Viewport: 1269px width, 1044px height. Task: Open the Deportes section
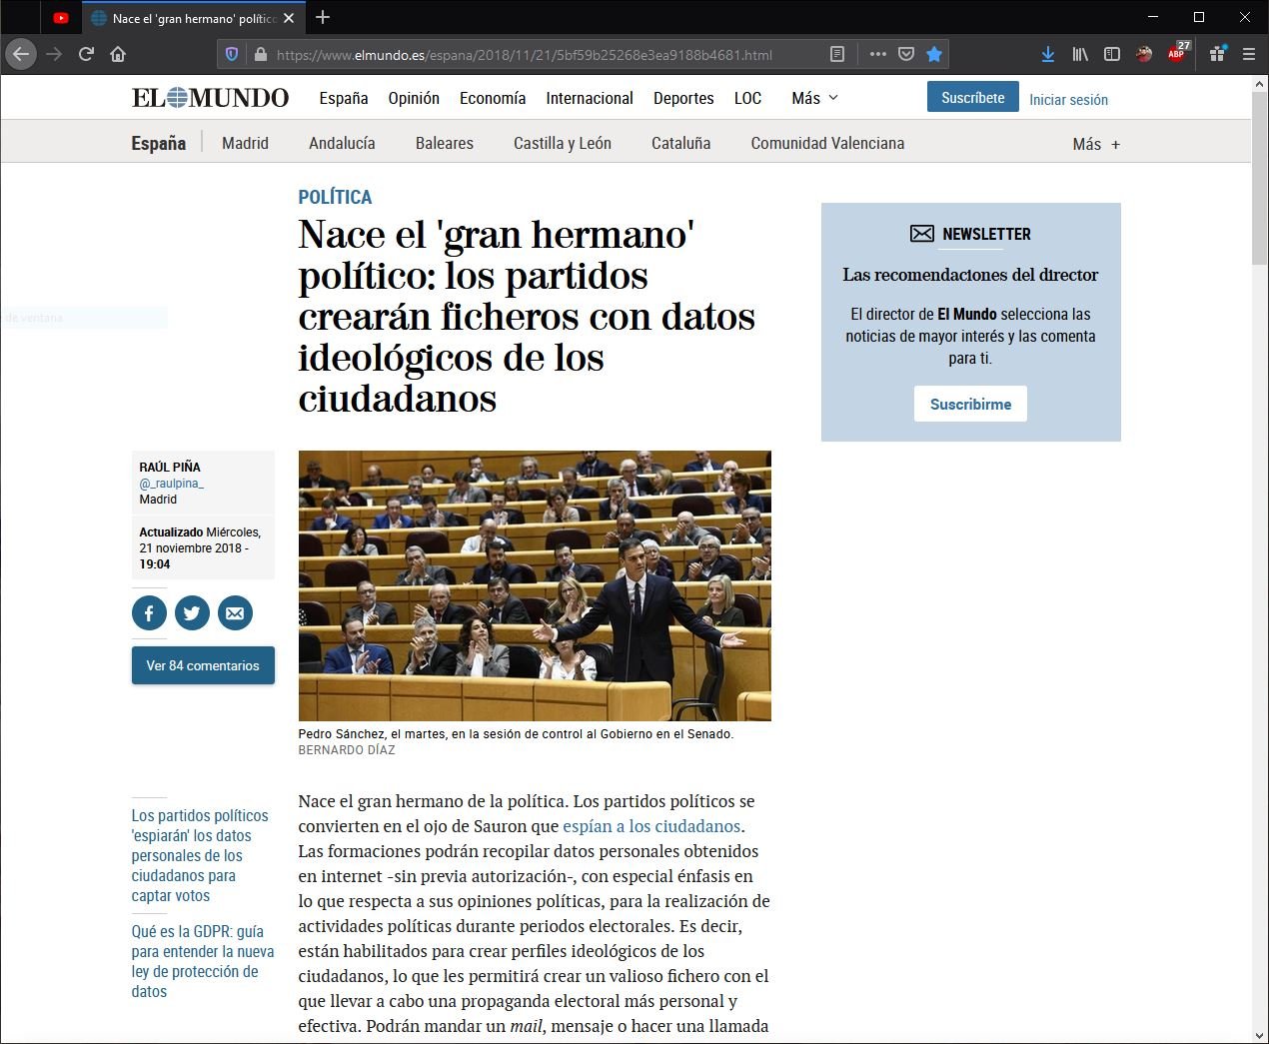coord(683,98)
